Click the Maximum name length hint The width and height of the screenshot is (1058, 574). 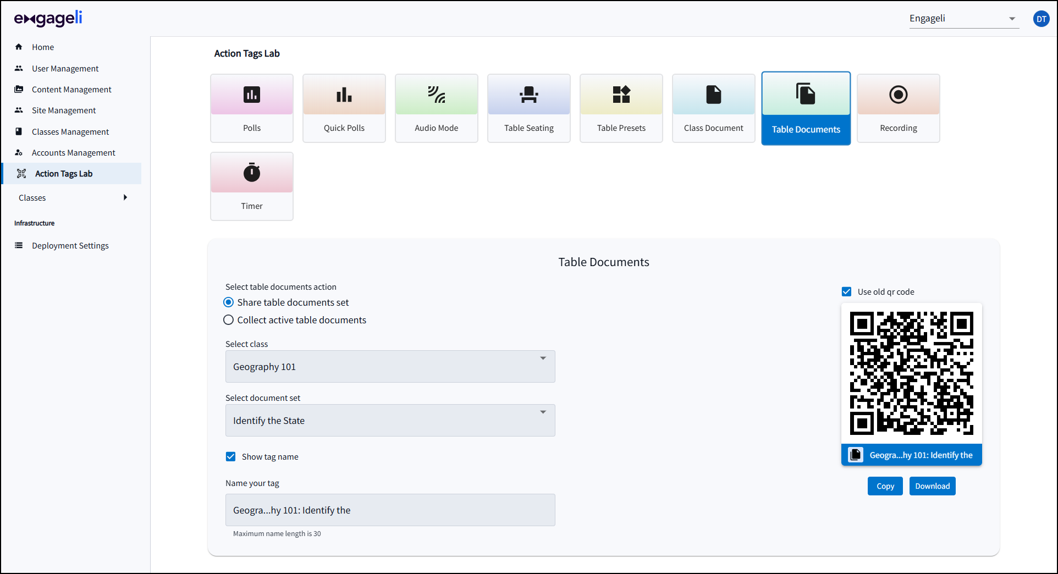[277, 534]
